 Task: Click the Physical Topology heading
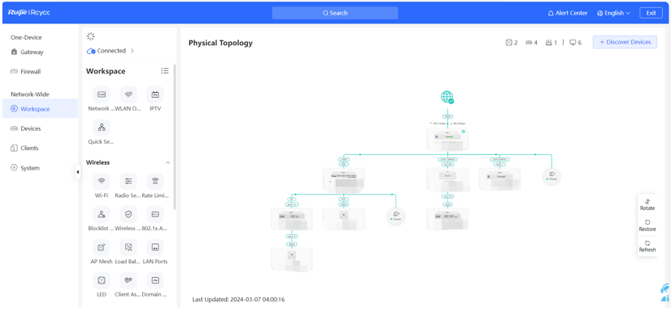click(220, 43)
